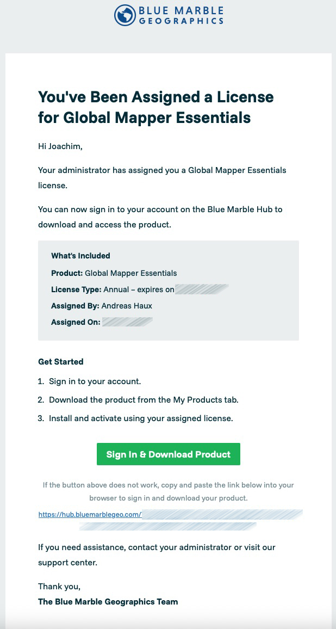Select the Product: Global Mapper Essentials line
Viewport: 336px width, 629px height.
[114, 273]
